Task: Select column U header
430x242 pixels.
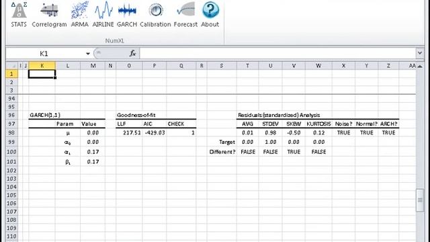Action: point(270,66)
